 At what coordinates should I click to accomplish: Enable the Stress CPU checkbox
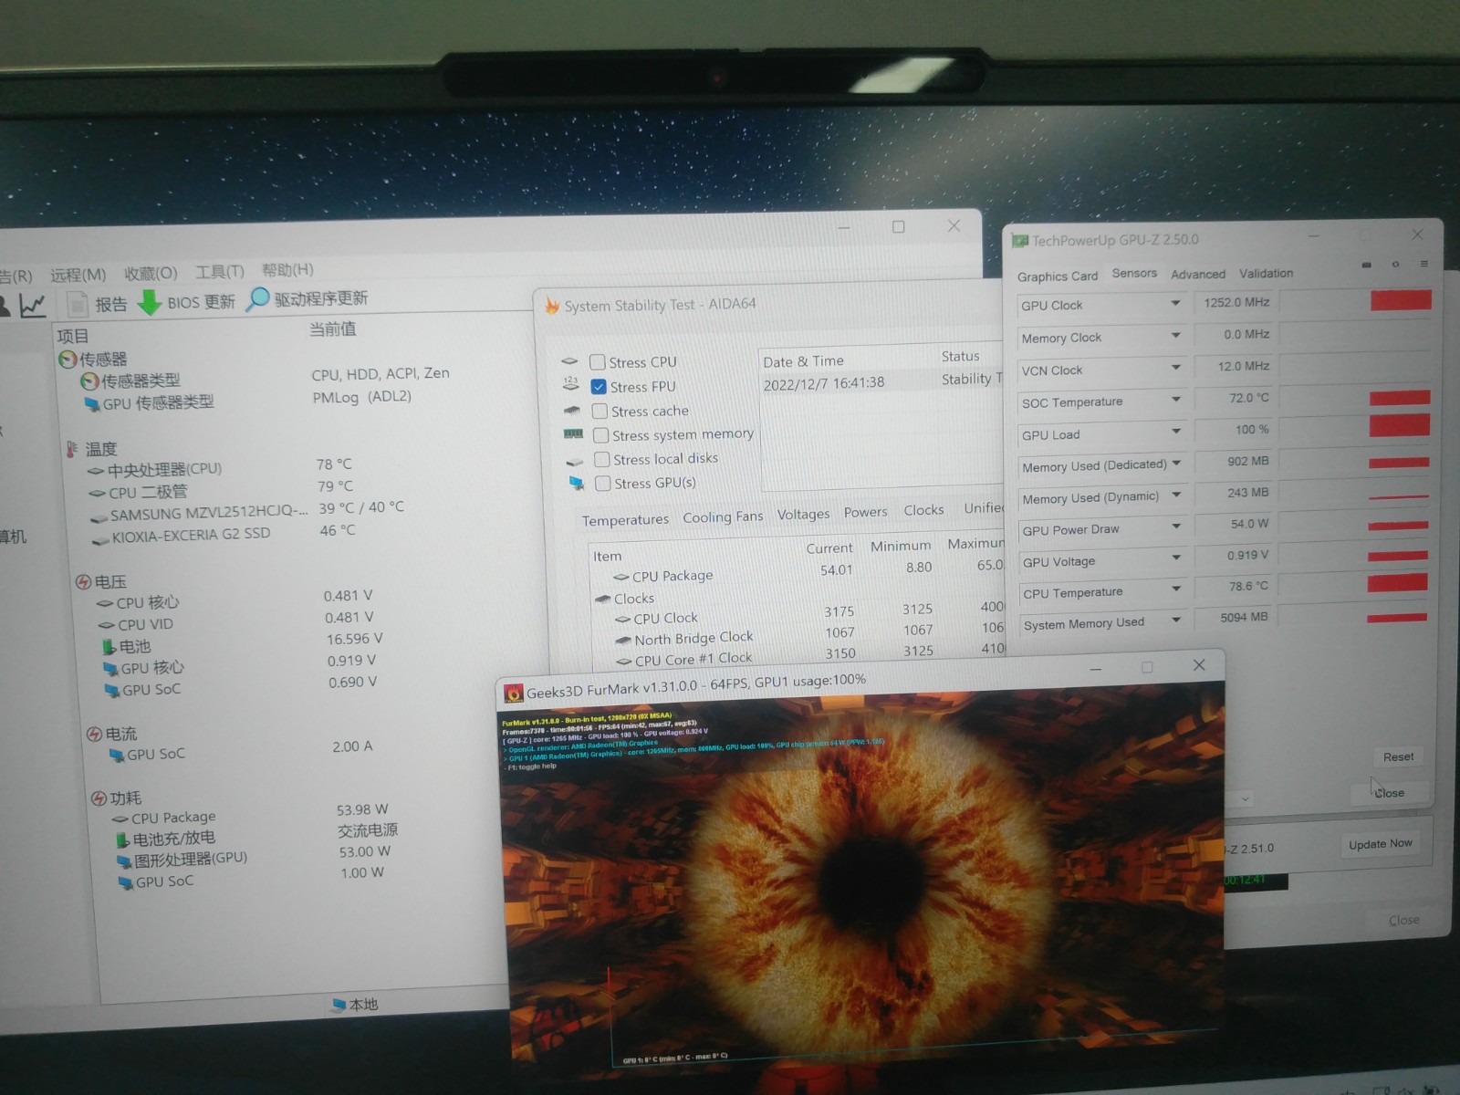[598, 362]
